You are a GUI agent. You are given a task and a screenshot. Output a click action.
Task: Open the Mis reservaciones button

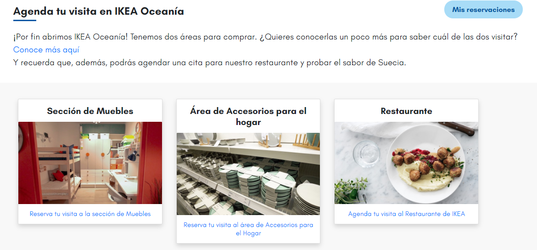point(483,10)
